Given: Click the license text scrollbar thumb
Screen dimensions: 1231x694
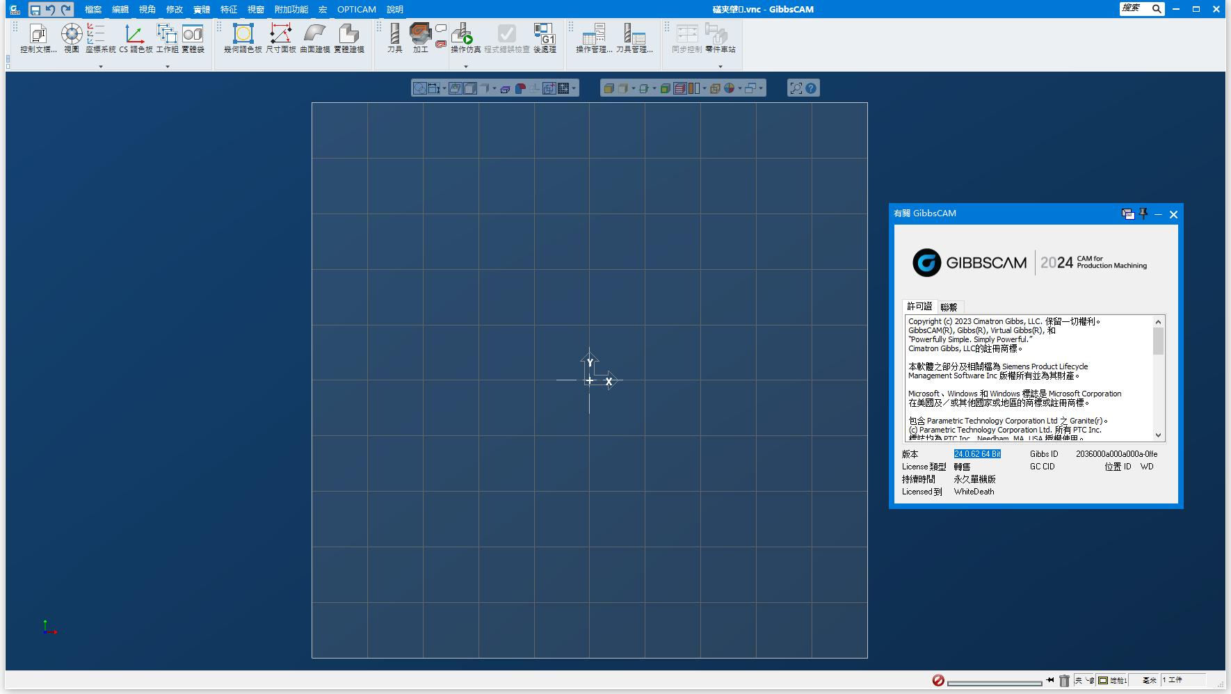Looking at the screenshot, I should click(x=1158, y=341).
